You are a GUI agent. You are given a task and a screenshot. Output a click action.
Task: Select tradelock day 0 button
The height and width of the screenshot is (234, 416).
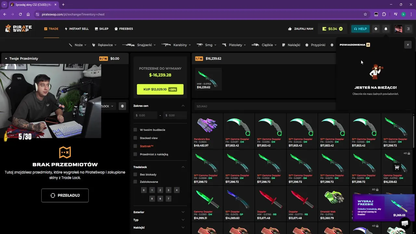144,190
